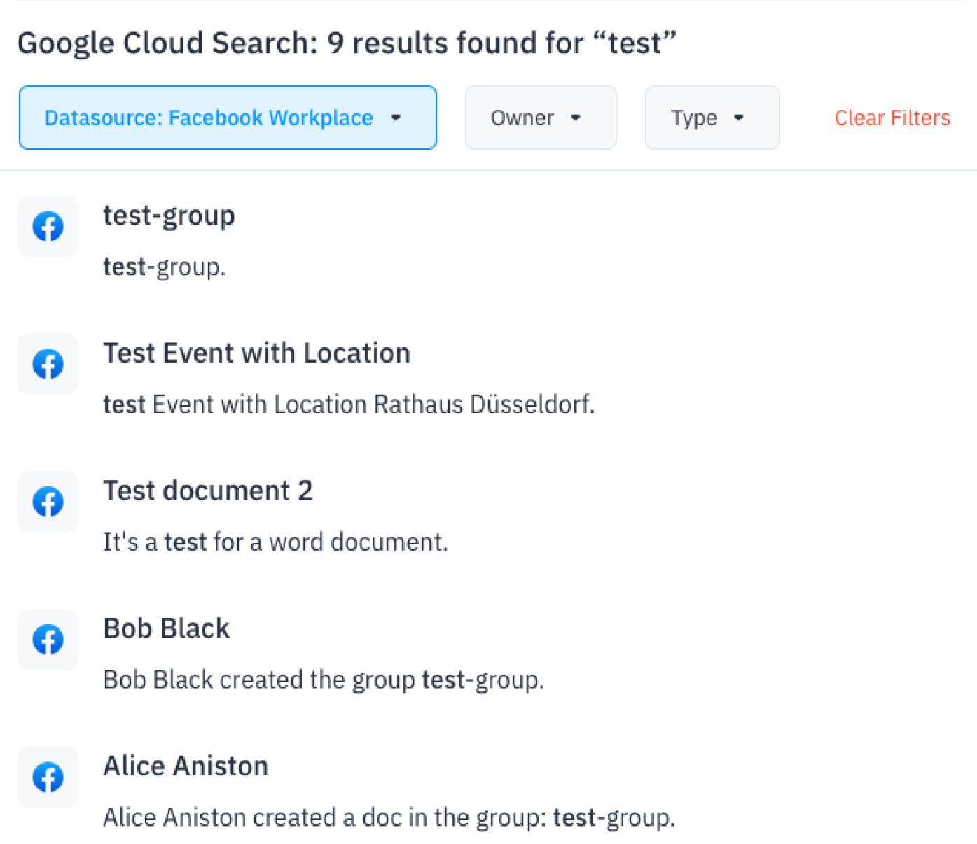Open the Test Event with Location result

pos(256,353)
